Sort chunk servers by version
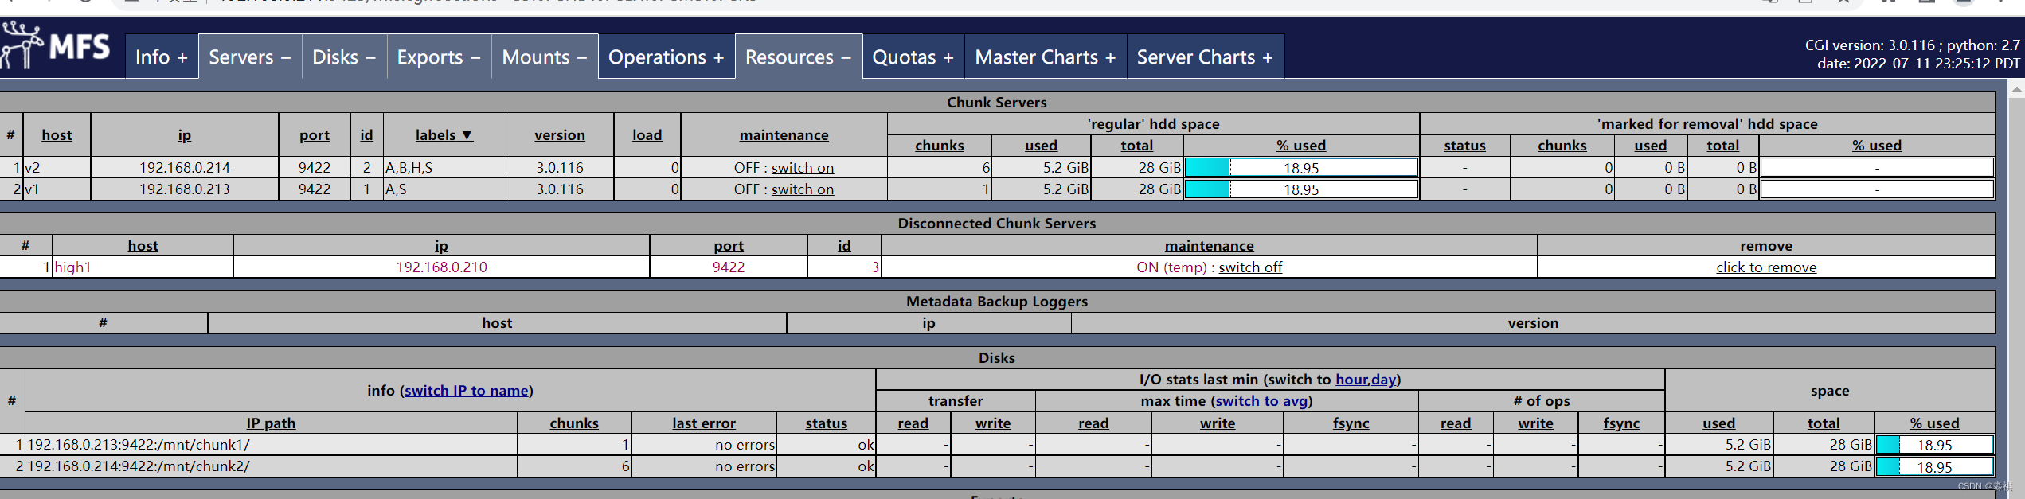2025x499 pixels. [560, 135]
